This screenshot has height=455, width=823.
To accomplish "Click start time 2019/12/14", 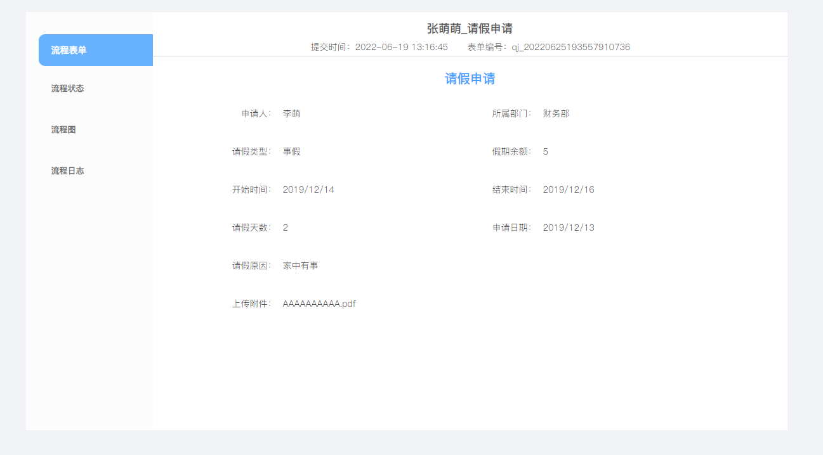I will coord(308,189).
